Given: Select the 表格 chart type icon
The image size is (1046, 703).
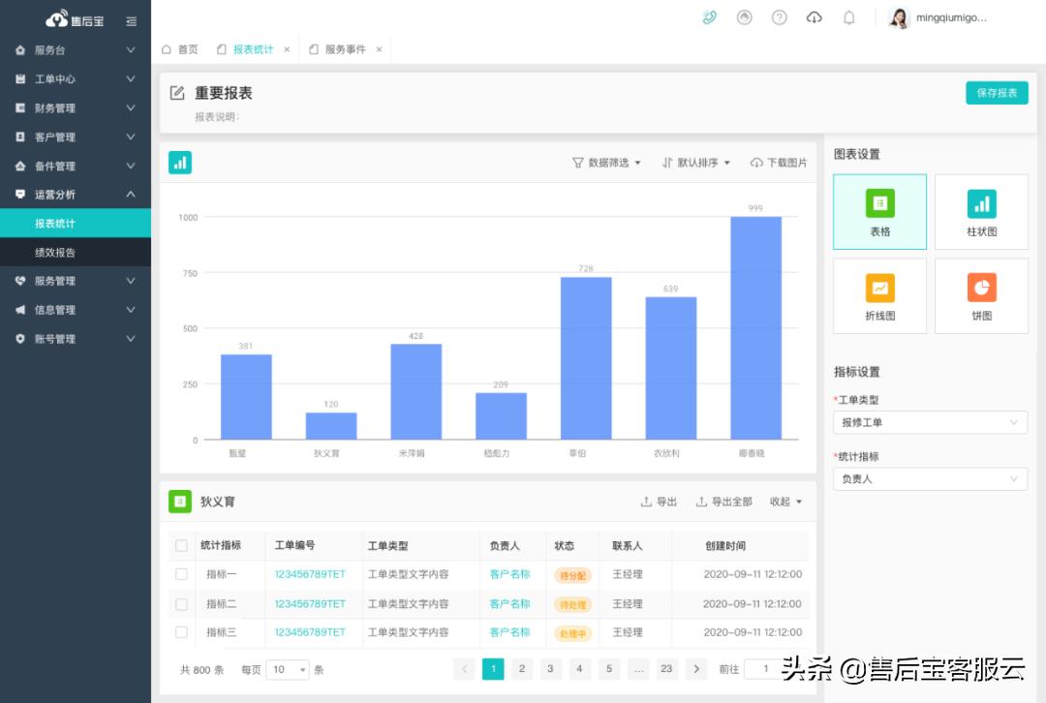Looking at the screenshot, I should (879, 211).
